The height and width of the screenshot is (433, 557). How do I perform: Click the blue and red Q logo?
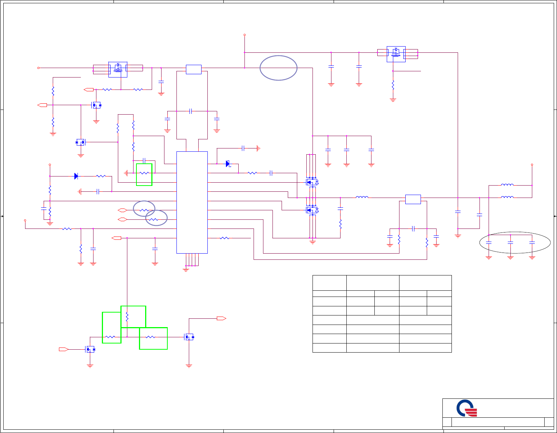click(467, 408)
